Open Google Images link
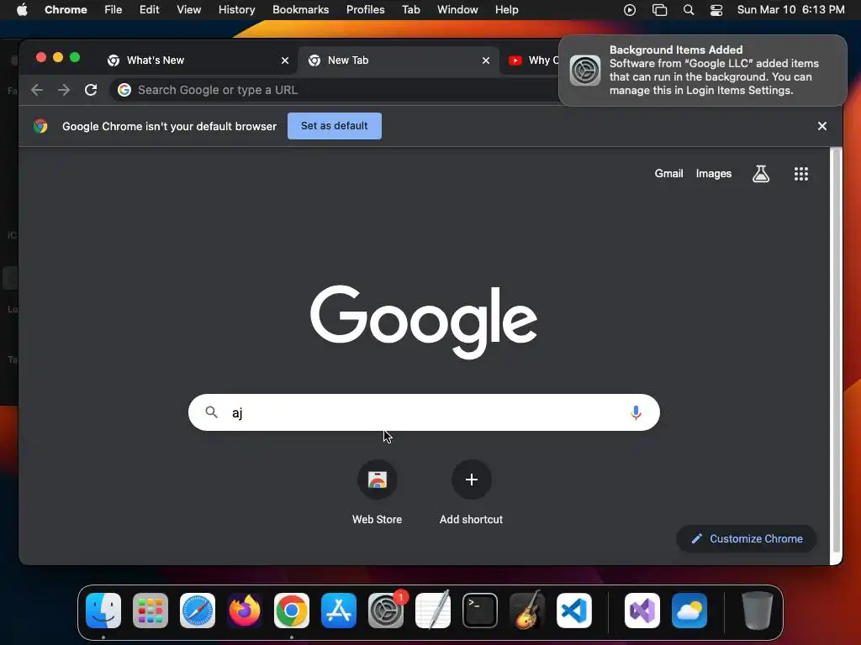The width and height of the screenshot is (861, 645). click(714, 173)
